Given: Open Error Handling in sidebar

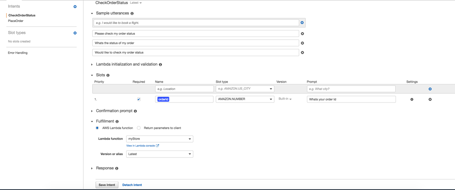Looking at the screenshot, I should [x=18, y=53].
